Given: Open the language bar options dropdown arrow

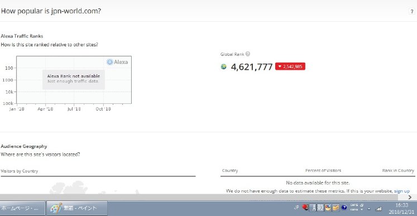Looking at the screenshot, I should coord(362,210).
